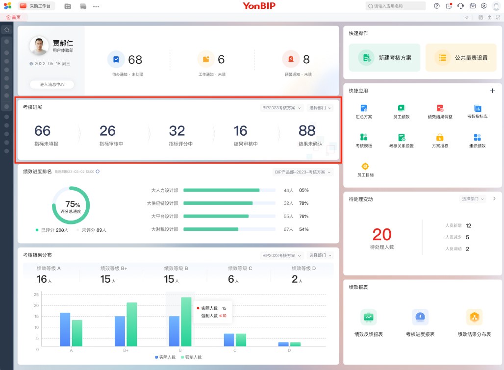504x370 pixels.
Task: Switch to the 首页 tab
Action: point(14,17)
